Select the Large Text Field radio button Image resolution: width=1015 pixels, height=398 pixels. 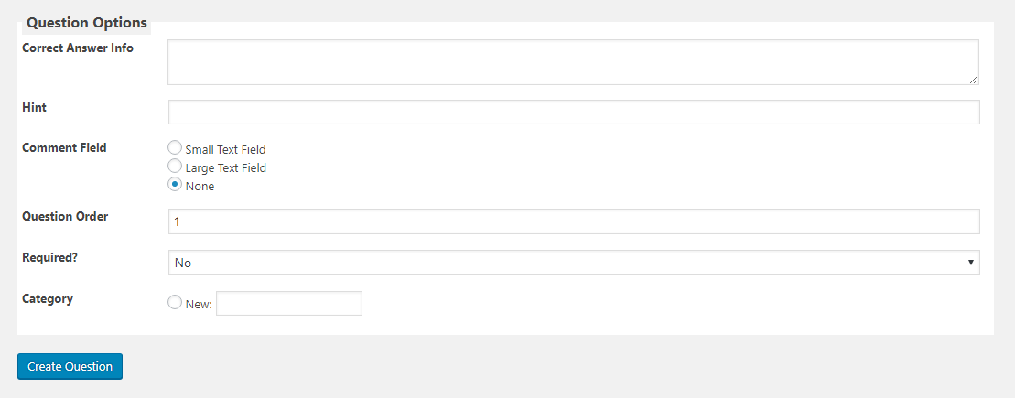(x=174, y=167)
